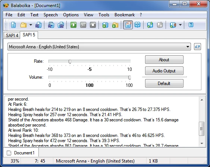
Task: Click the refresh voice list icon
Action: pyautogui.click(x=197, y=47)
